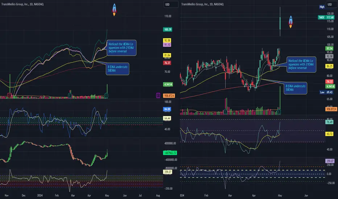The image size is (338, 199).
Task: Click the orange 958.872K label on left chart
Action: coord(169,96)
